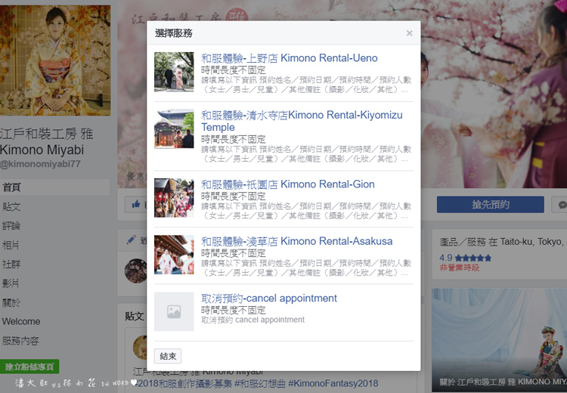
Task: Open Welcome in page sidebar
Action: (21, 321)
